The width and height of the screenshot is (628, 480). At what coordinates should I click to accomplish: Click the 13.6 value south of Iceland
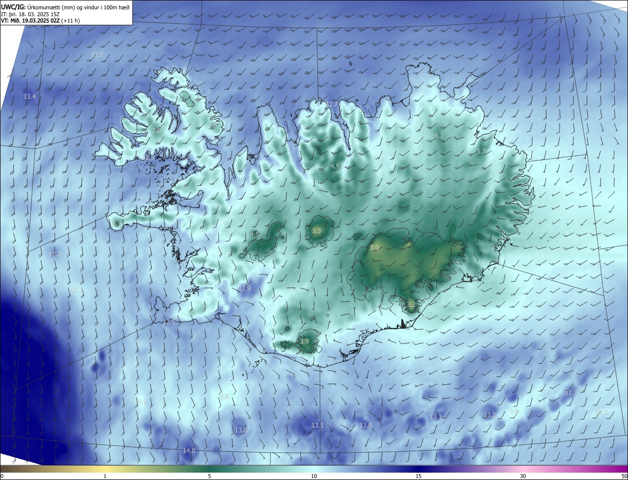click(366, 425)
